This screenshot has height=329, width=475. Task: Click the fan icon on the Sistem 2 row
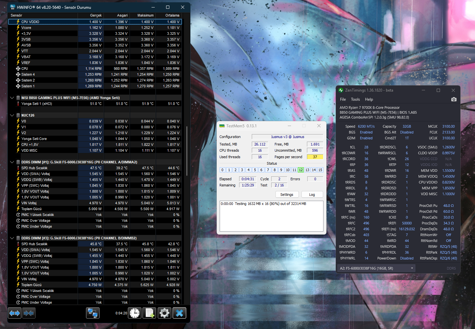point(18,80)
